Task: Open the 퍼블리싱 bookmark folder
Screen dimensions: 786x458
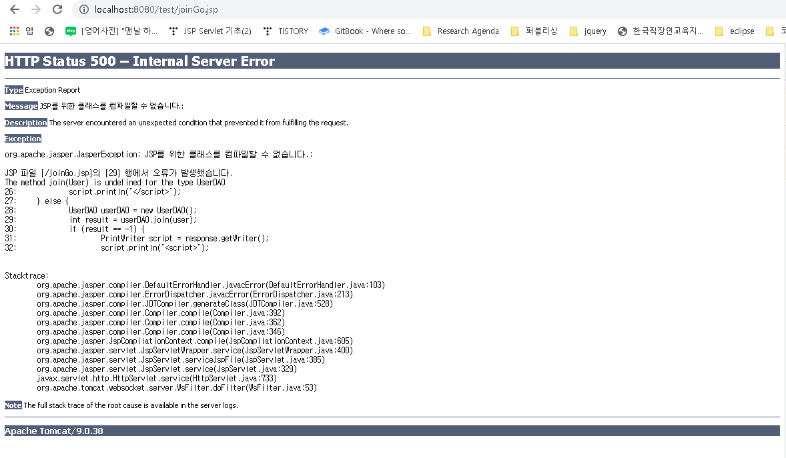Action: [x=533, y=31]
